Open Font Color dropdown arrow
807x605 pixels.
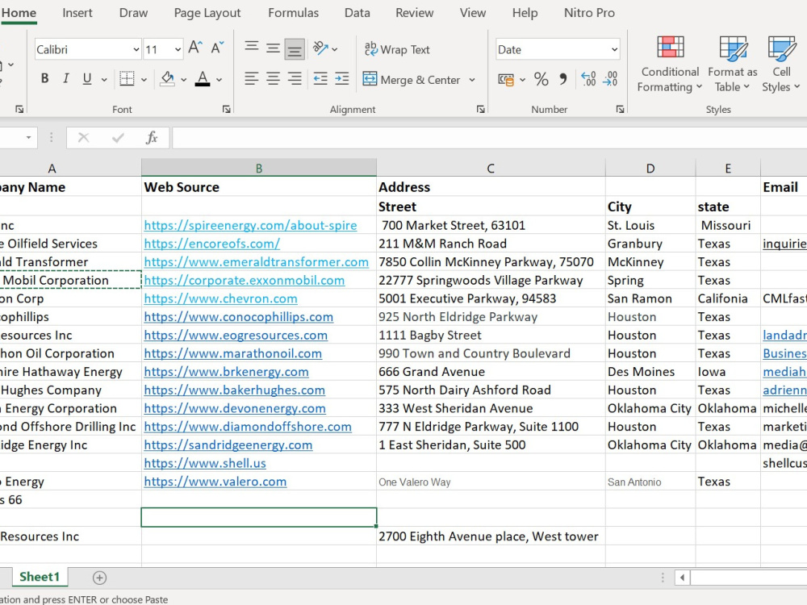pos(220,79)
